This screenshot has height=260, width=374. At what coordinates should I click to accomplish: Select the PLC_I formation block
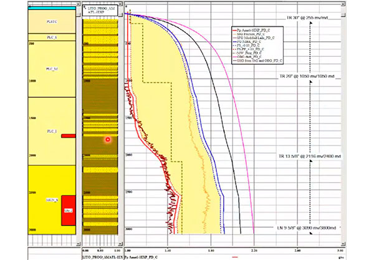click(52, 131)
